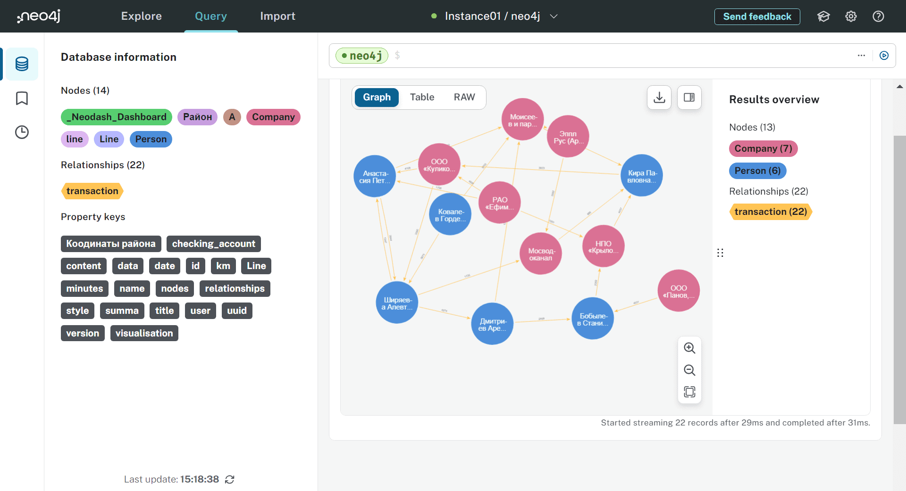906x491 pixels.
Task: Download the graph result
Action: [659, 98]
